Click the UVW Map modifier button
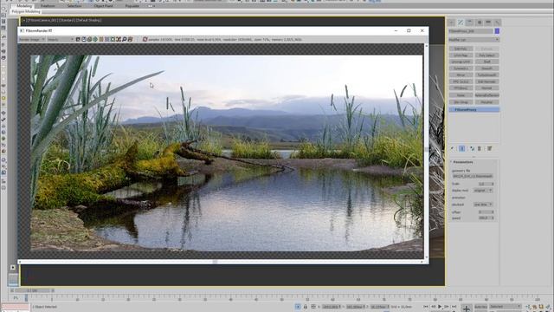This screenshot has height=312, width=554. tap(461, 55)
